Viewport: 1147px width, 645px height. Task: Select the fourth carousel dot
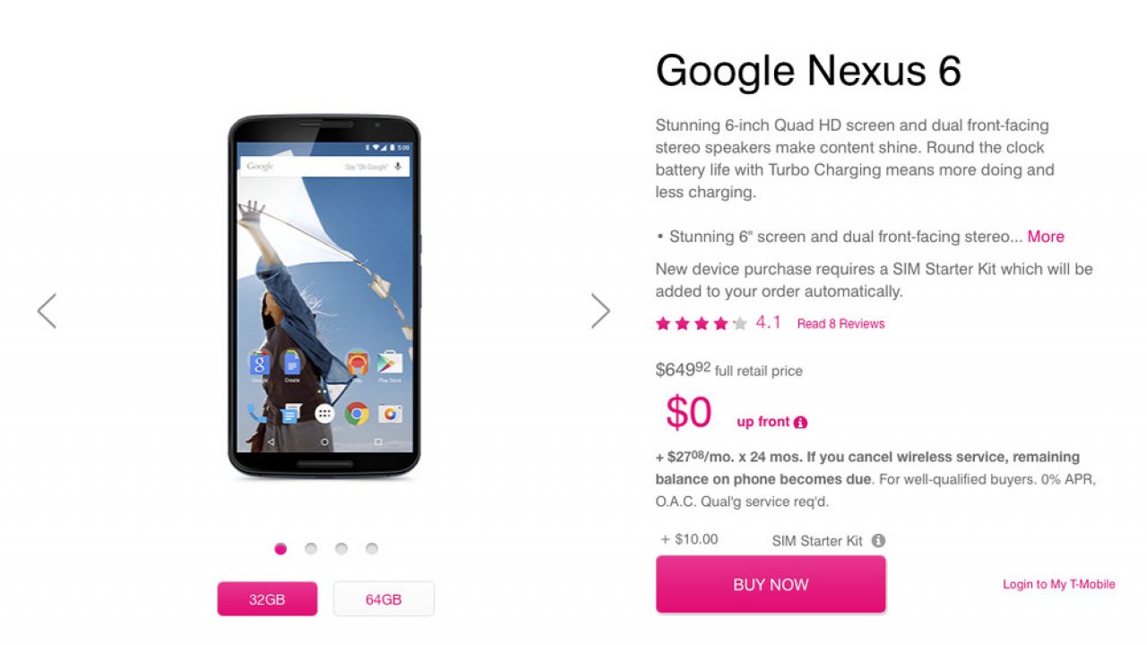click(372, 548)
